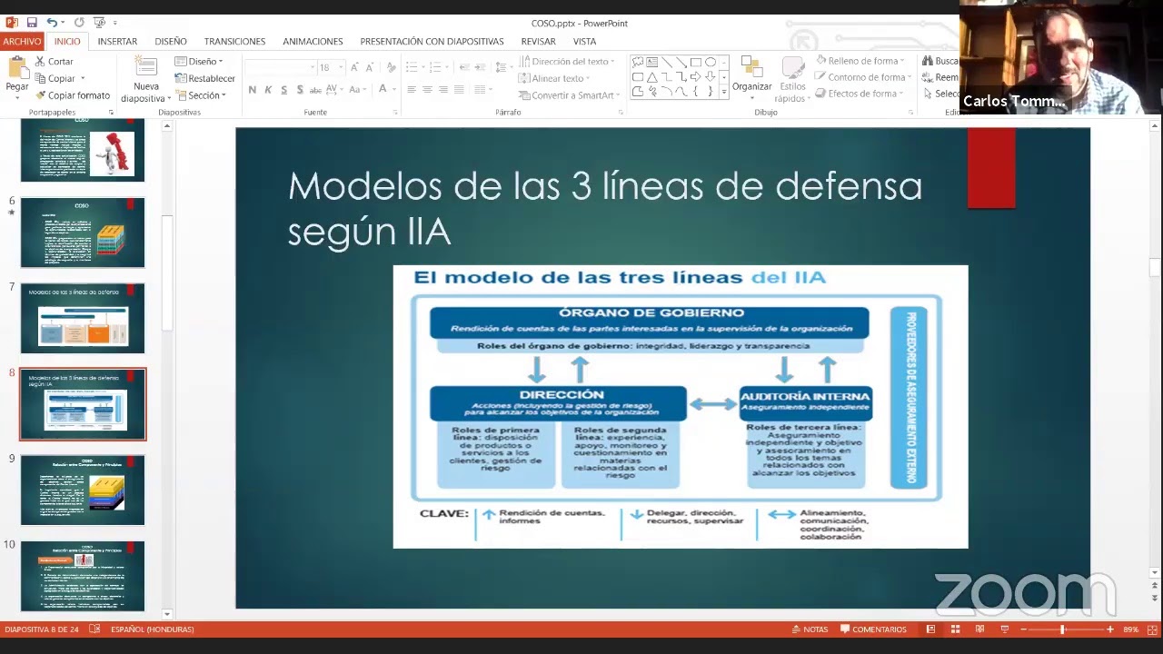Increase list indent level
This screenshot has width=1163, height=654.
[481, 67]
